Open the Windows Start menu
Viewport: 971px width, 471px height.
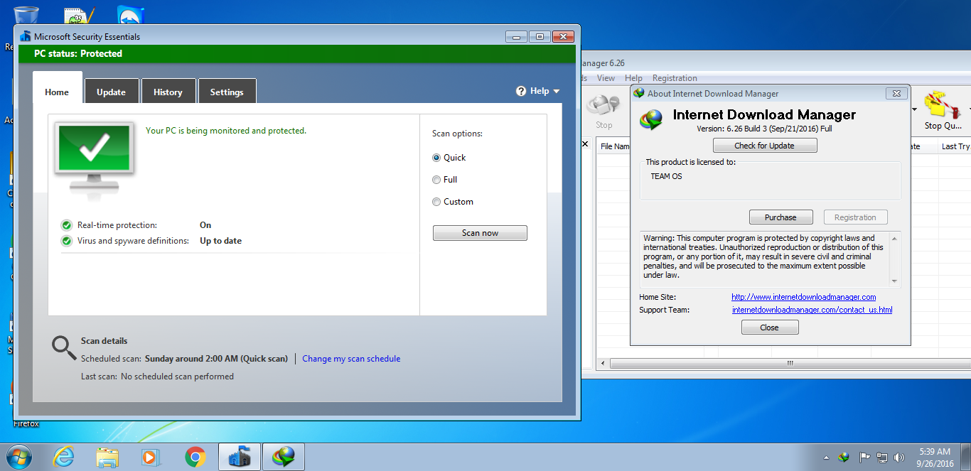[x=18, y=457]
